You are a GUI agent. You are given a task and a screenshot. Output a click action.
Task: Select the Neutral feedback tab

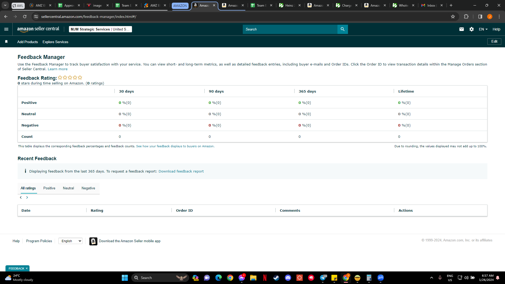click(68, 188)
